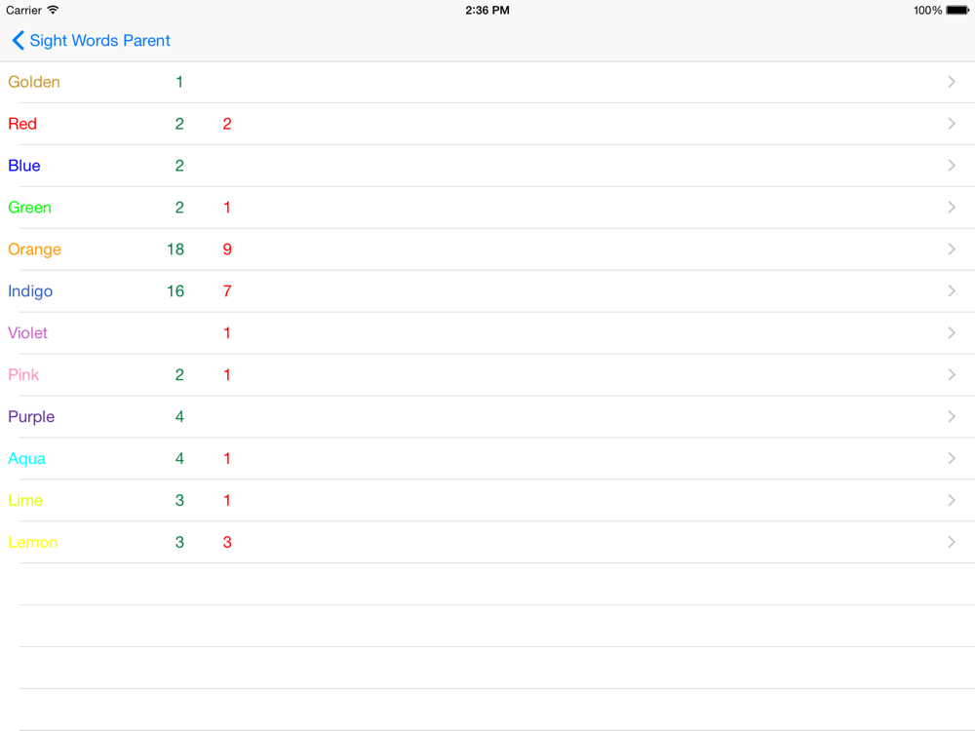Click green count 2 in Pink row

click(179, 375)
